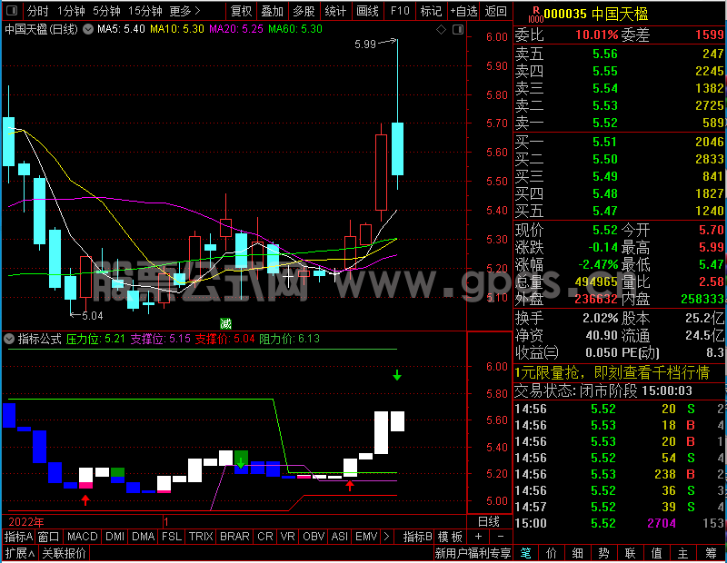Click the MA5: 5.40 legend label
727x563 pixels.
[x=121, y=29]
